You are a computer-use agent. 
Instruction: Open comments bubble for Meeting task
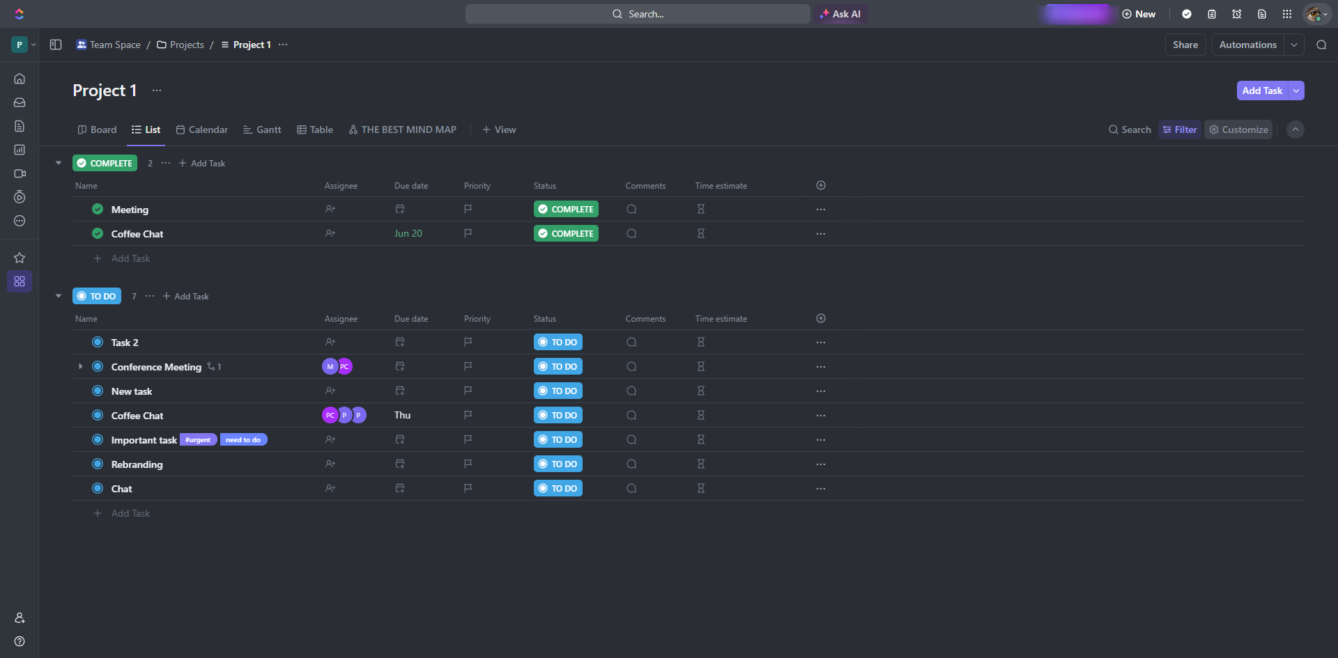coord(631,209)
